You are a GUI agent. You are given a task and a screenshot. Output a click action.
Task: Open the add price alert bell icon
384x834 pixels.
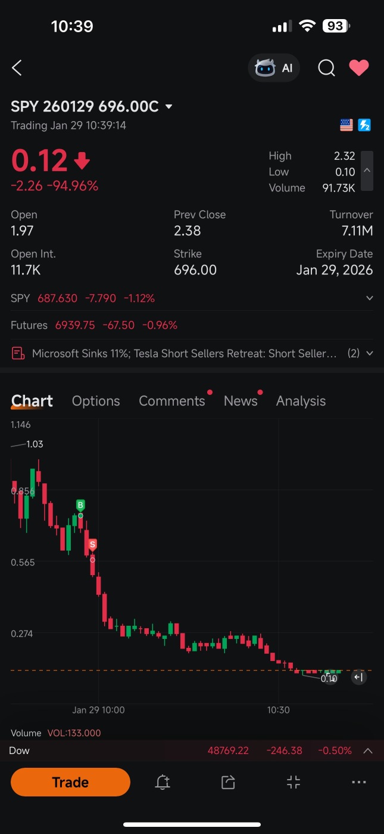(162, 782)
